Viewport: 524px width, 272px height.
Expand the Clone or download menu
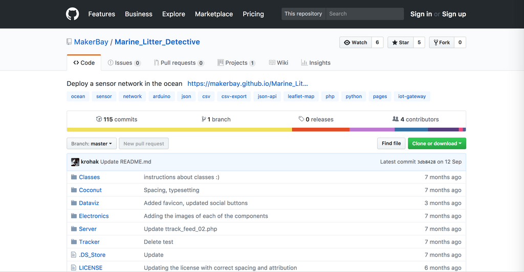pyautogui.click(x=436, y=144)
